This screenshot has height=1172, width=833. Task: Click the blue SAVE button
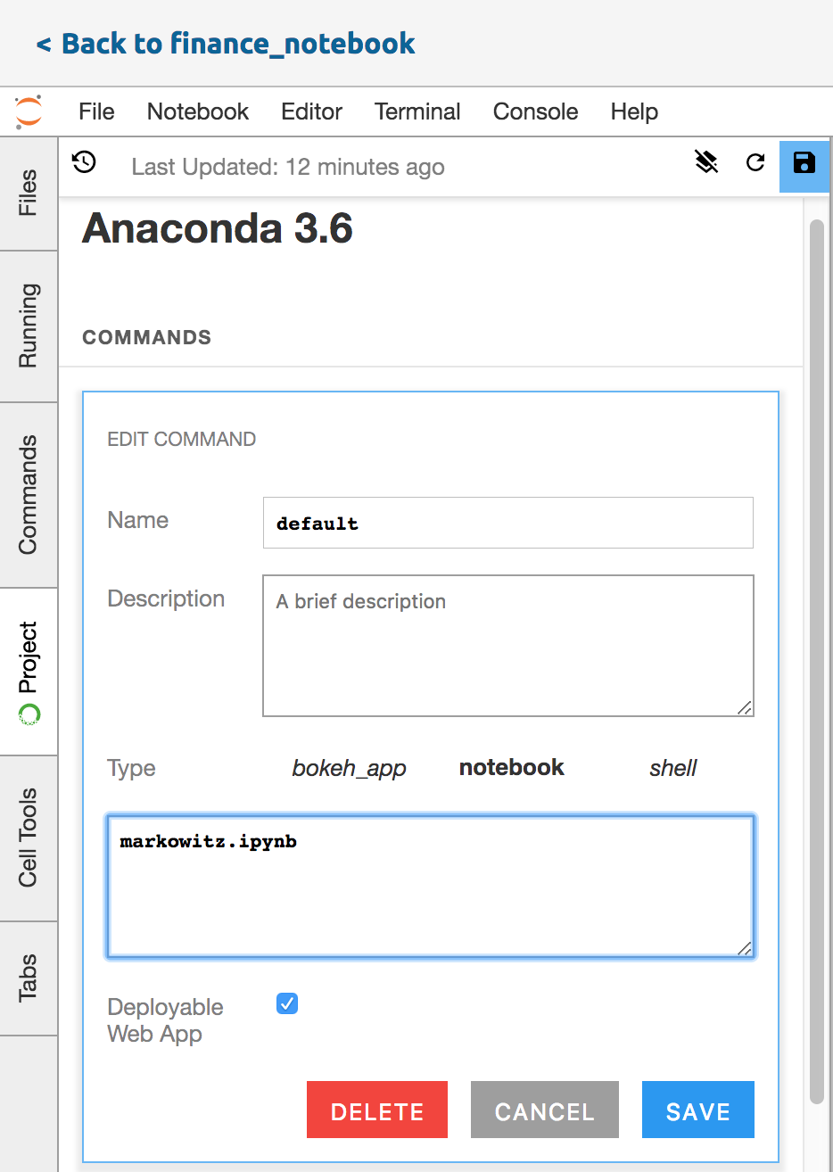point(697,1110)
